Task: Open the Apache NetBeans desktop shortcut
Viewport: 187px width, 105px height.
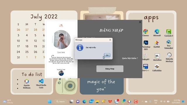Action: pyautogui.click(x=27, y=84)
